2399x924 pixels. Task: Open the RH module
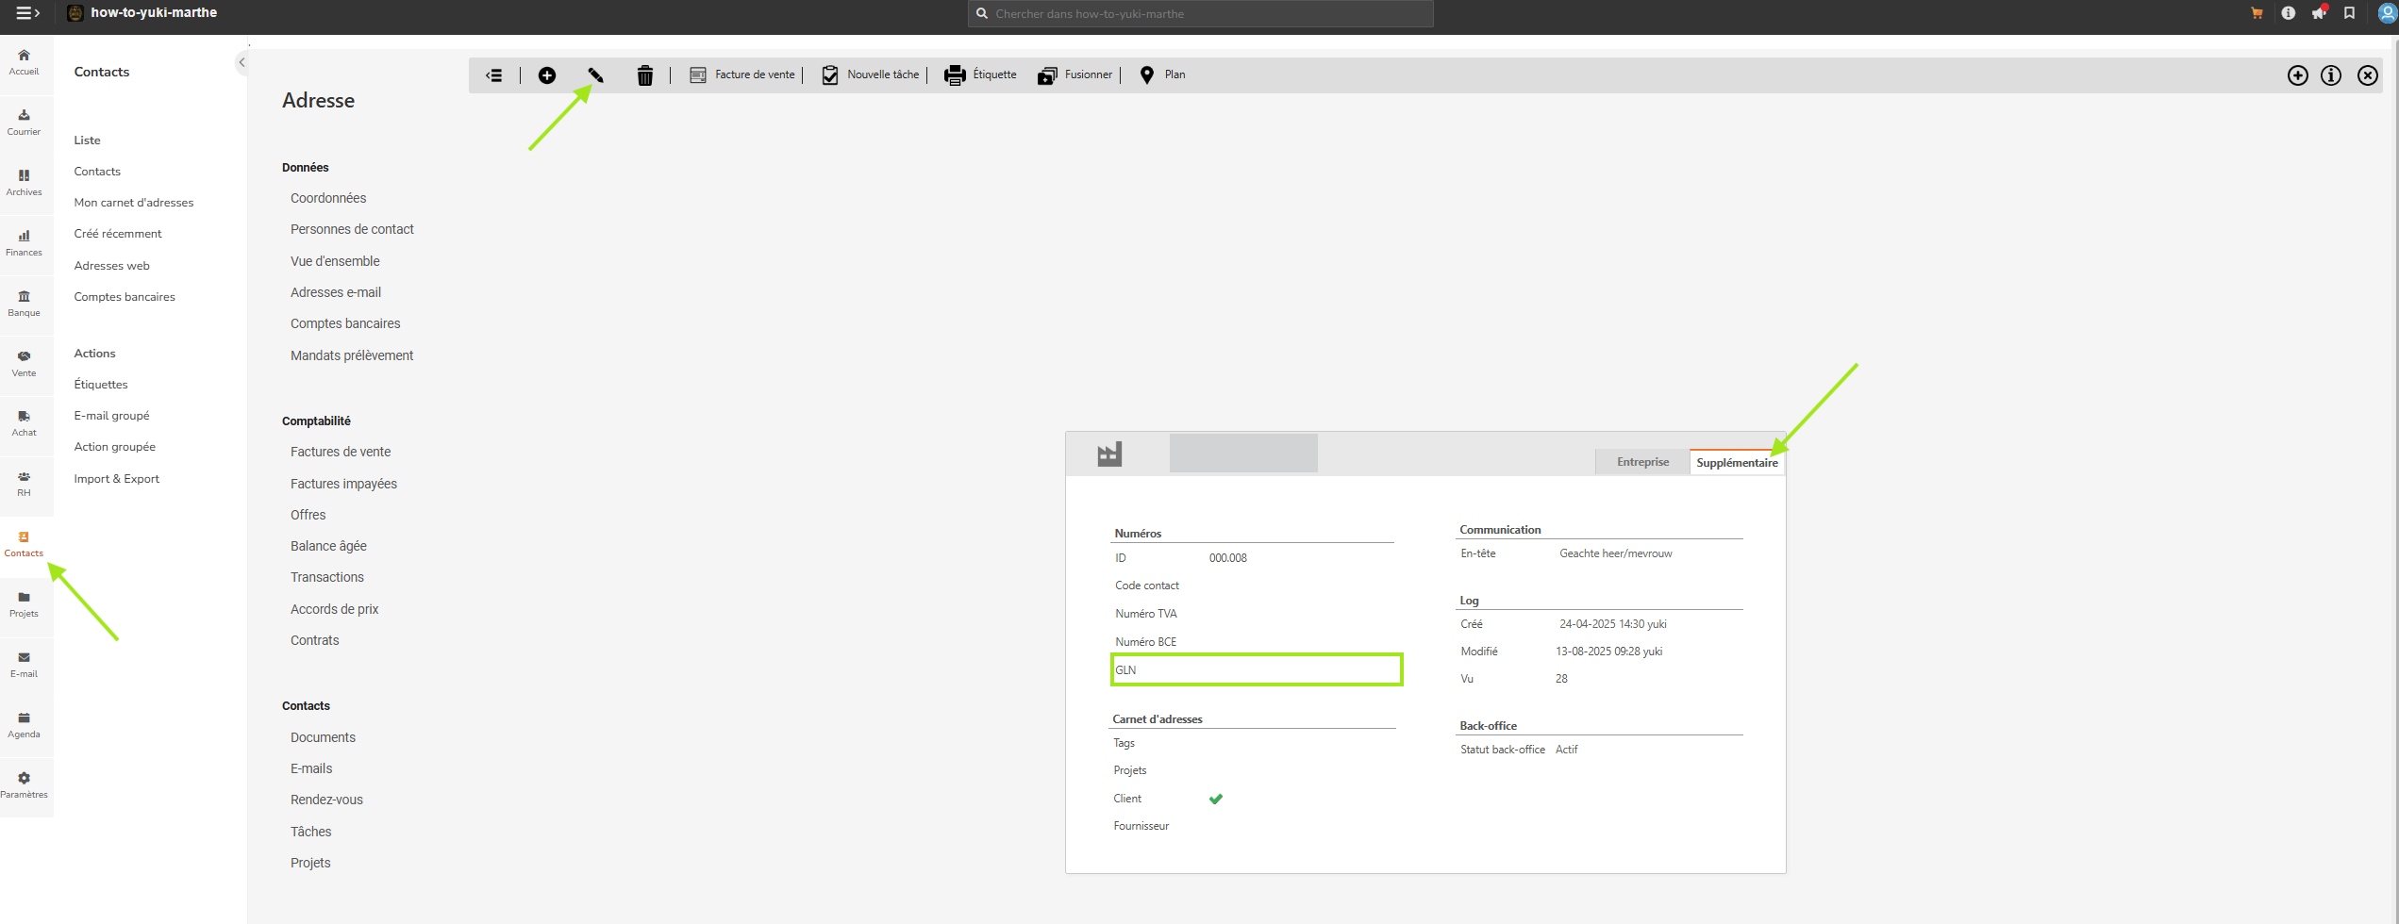coord(24,484)
